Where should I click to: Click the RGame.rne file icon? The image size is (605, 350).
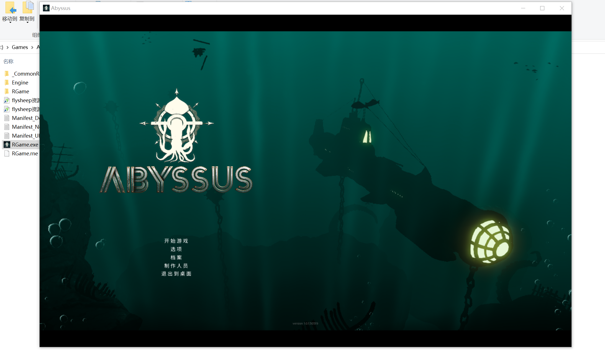tap(7, 153)
